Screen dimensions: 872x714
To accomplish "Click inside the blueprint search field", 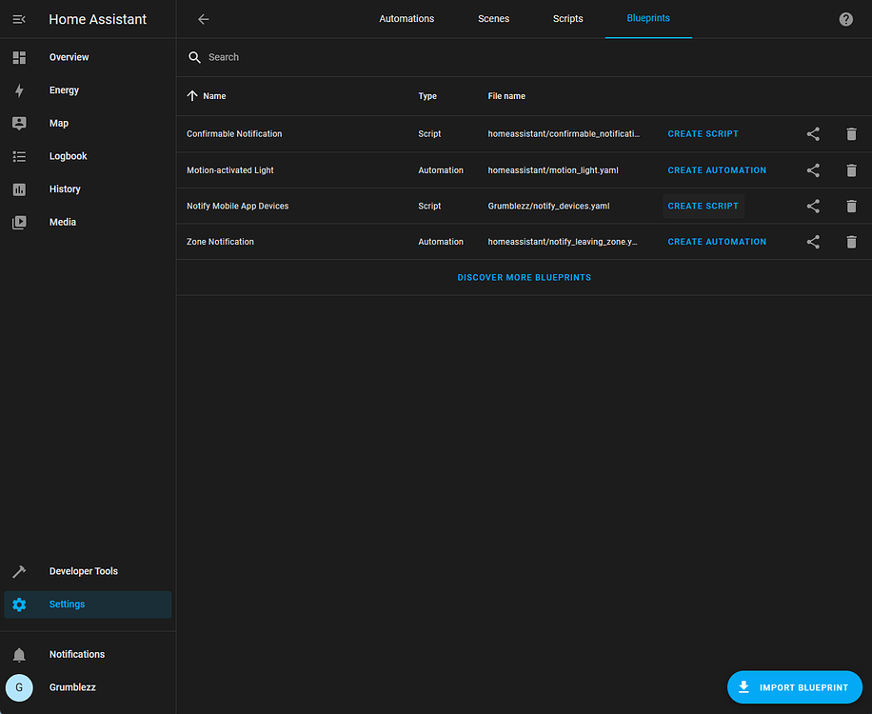I will tap(286, 57).
